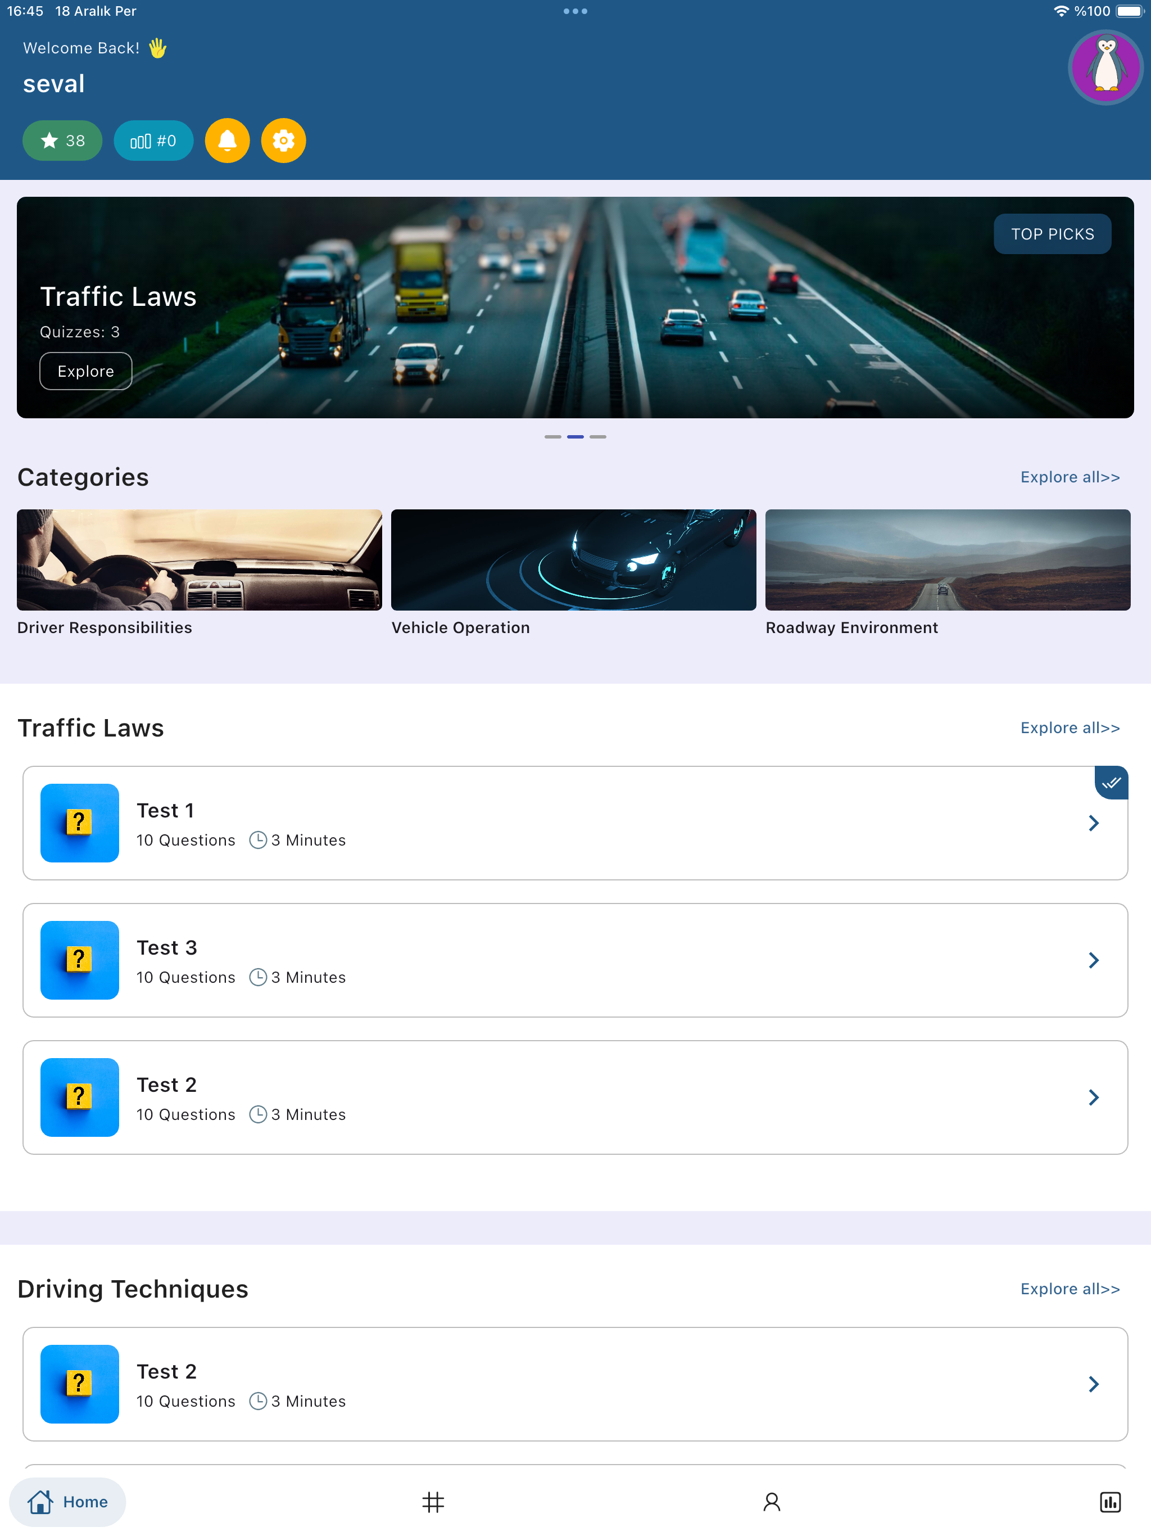Click Explore all link next to Categories
The width and height of the screenshot is (1151, 1536).
1069,477
